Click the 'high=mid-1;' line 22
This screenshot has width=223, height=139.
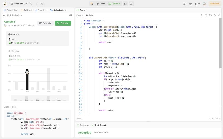coord(115,86)
